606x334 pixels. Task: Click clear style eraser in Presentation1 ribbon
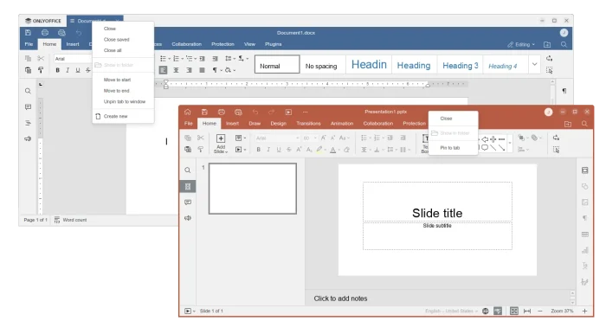pyautogui.click(x=346, y=150)
